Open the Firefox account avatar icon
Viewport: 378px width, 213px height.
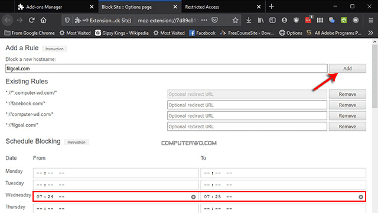[x=285, y=20]
